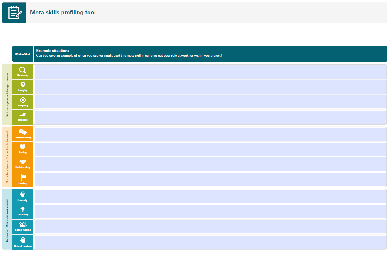Select the Focussing magnifying glass icon

click(x=23, y=69)
